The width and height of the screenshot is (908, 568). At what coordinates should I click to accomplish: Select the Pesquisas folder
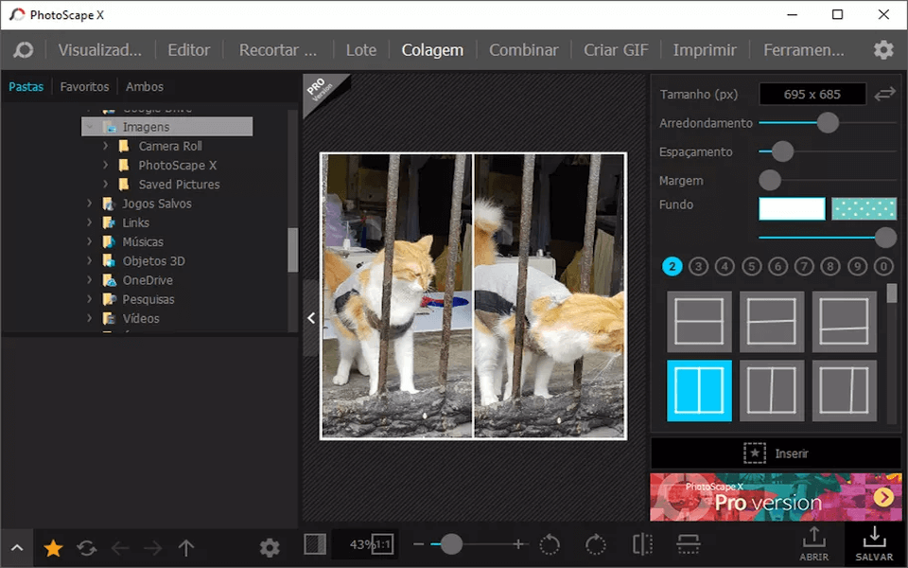click(148, 299)
